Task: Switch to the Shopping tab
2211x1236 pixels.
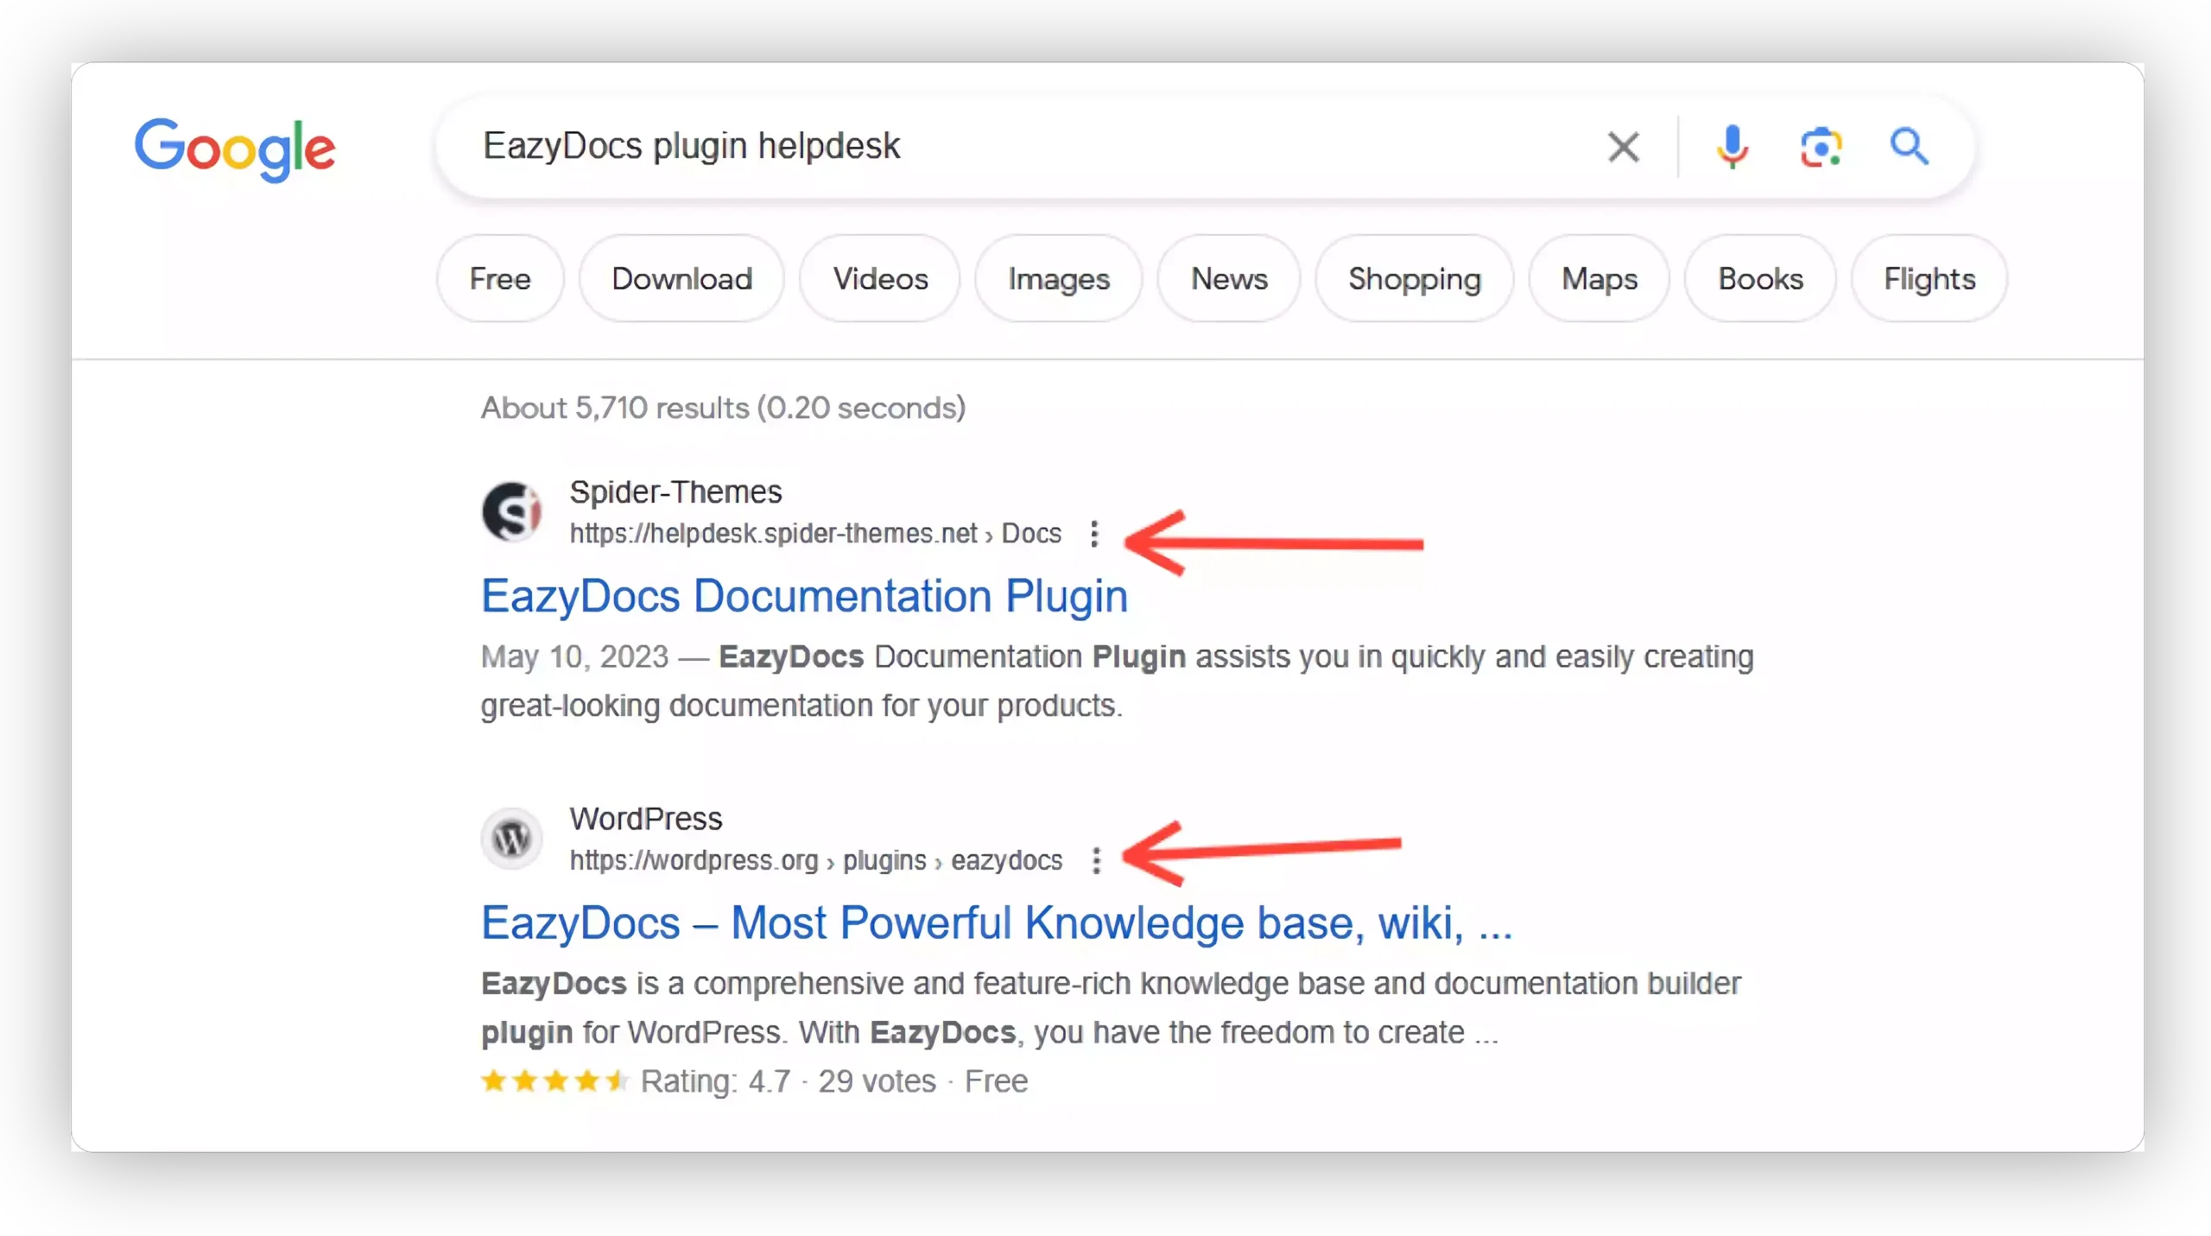Action: 1415,279
